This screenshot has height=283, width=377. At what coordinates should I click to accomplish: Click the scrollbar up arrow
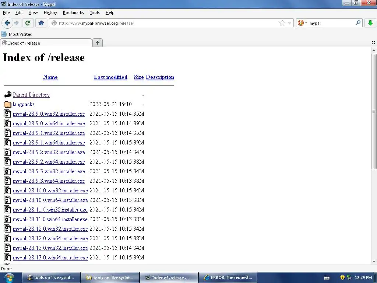[x=374, y=50]
